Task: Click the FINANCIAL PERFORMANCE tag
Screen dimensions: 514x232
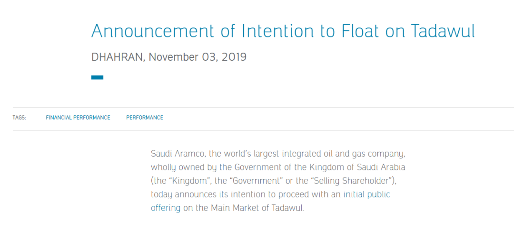Action: [78, 118]
